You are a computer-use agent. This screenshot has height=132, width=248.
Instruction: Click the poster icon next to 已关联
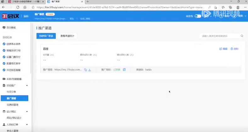click(124, 70)
